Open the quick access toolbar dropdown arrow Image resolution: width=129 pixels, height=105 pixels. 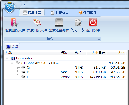point(24,4)
